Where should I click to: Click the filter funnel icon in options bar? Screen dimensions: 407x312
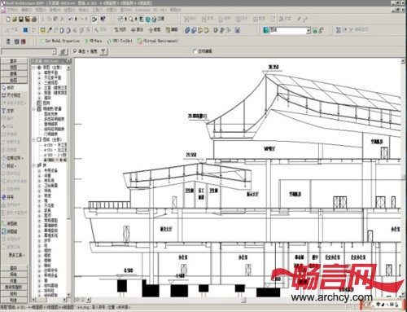point(103,51)
